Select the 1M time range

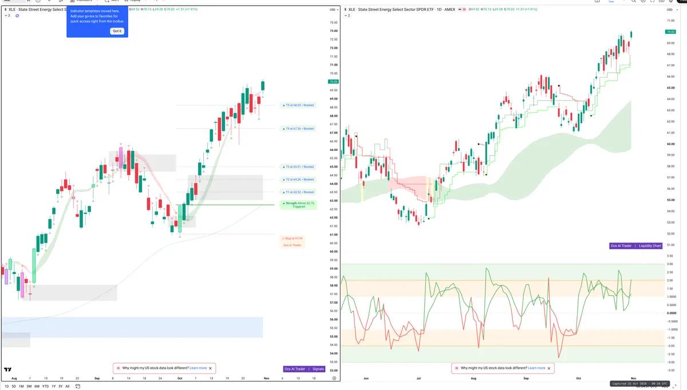click(21, 386)
